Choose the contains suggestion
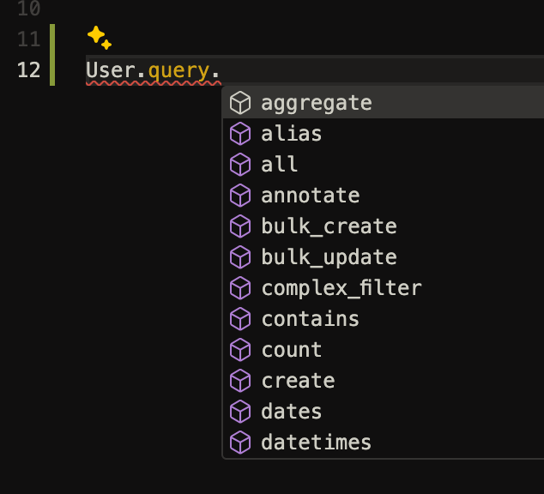Image resolution: width=544 pixels, height=494 pixels. 383,319
